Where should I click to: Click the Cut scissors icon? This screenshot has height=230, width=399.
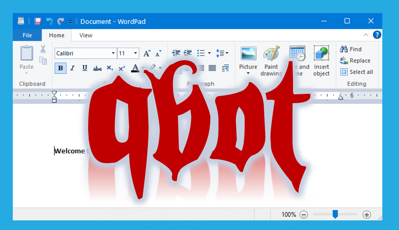(43, 49)
